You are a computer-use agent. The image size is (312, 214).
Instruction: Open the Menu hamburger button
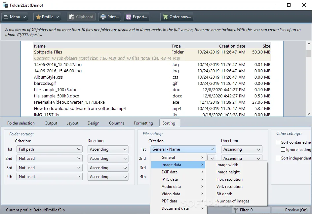15,17
